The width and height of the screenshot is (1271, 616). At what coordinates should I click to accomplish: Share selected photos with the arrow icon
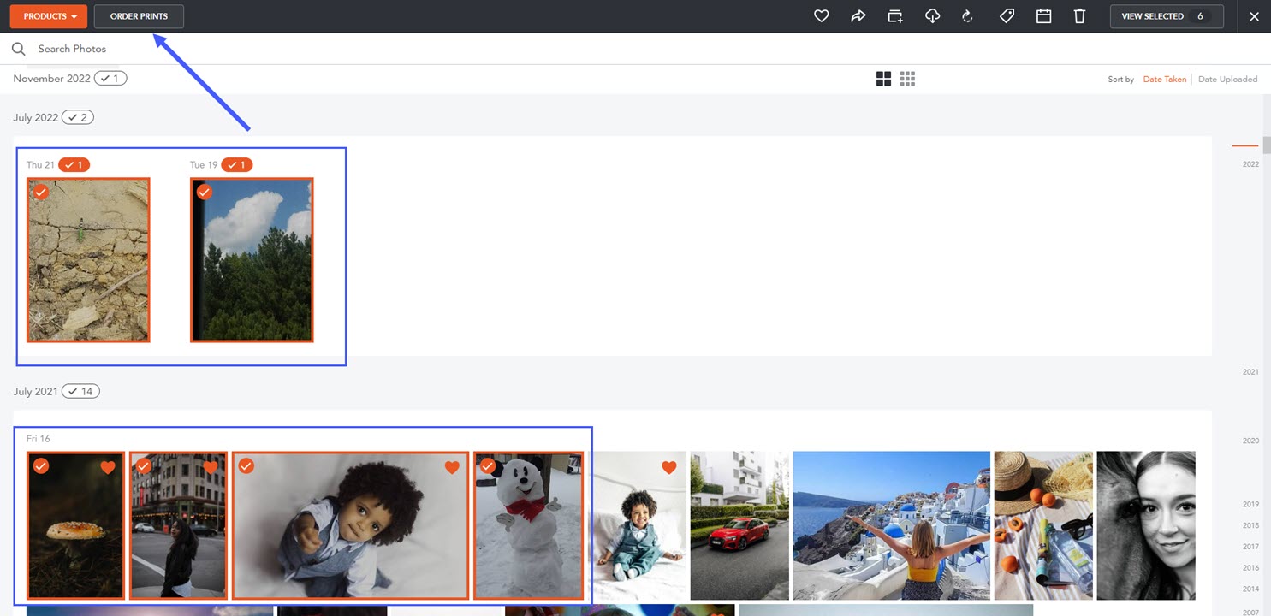click(x=858, y=16)
